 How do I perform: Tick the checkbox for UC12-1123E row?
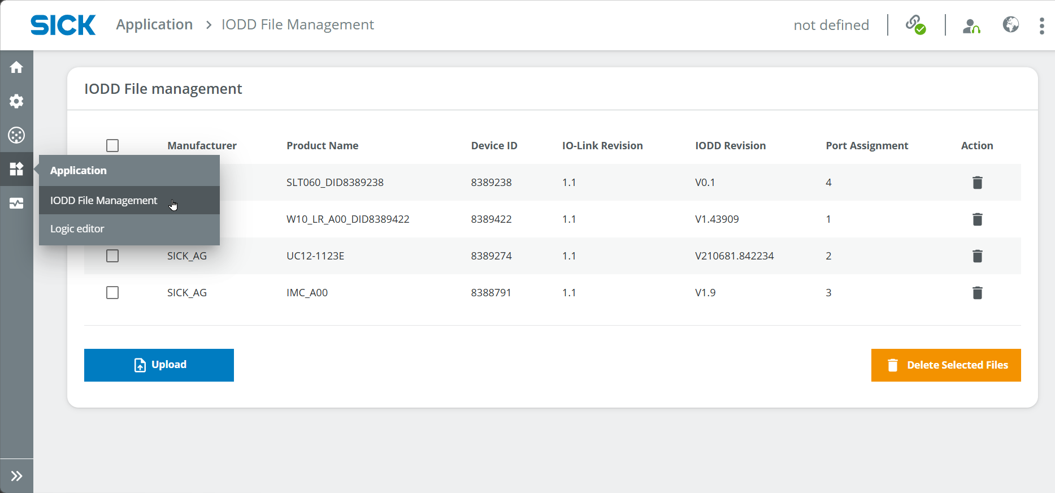[112, 256]
